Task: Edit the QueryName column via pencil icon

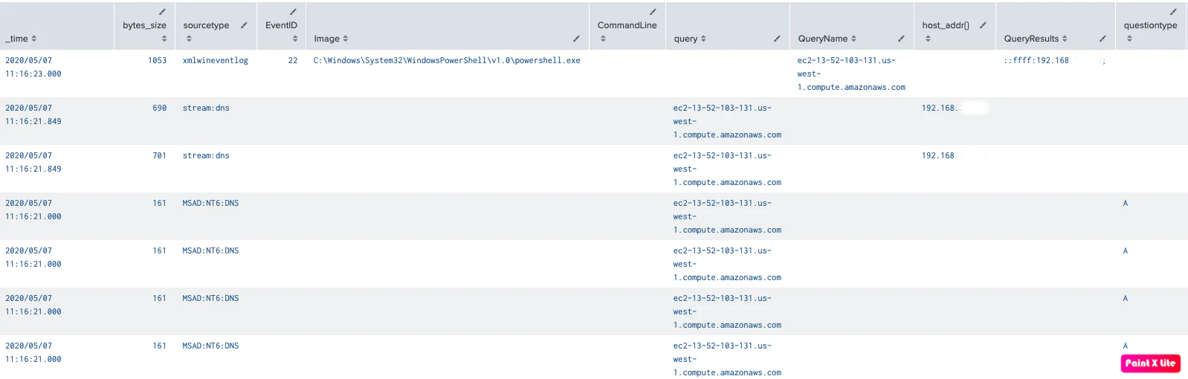Action: coord(901,39)
